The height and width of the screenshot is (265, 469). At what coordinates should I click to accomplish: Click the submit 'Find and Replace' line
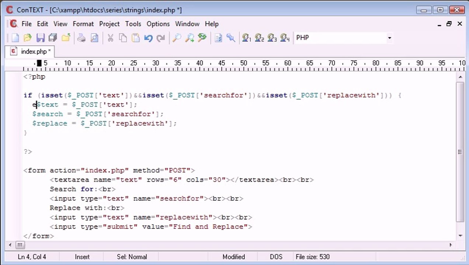pyautogui.click(x=151, y=227)
